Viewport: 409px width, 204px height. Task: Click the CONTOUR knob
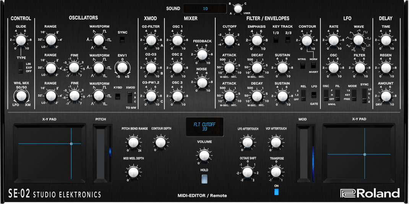(x=307, y=40)
